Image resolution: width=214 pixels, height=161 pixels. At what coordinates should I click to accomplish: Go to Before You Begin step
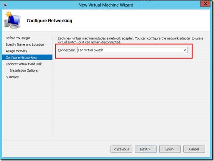pos(18,38)
